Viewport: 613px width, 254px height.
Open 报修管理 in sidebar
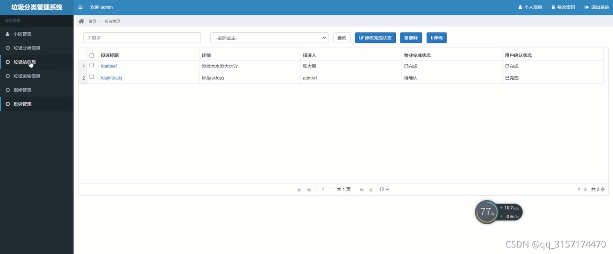[37, 90]
